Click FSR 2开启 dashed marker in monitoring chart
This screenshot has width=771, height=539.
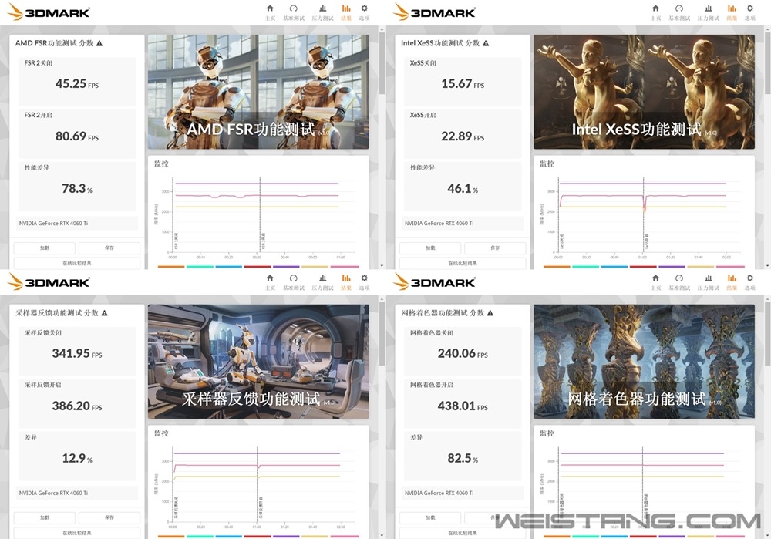[x=260, y=214]
